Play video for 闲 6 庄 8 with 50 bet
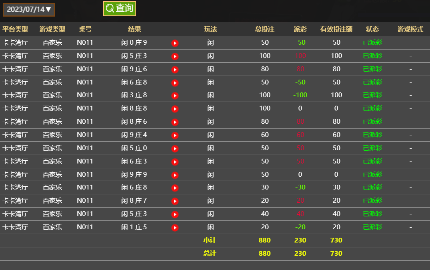Viewport: 430px width, 270px height. [x=175, y=83]
